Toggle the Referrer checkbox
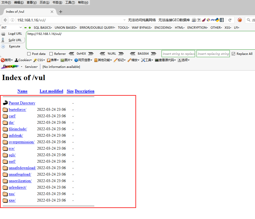 pos(51,54)
